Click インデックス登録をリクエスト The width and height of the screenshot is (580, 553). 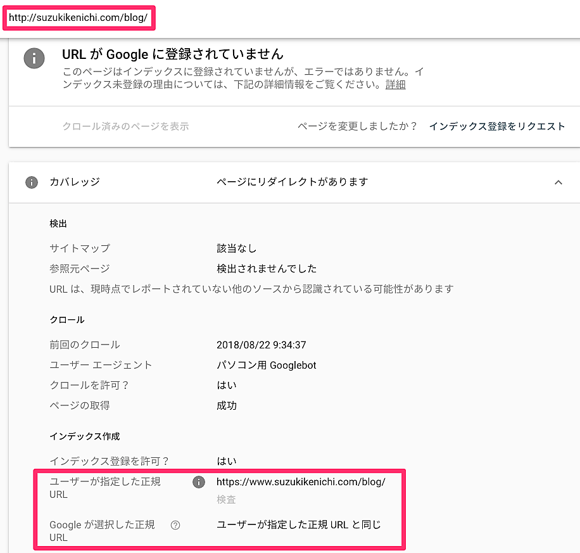point(497,126)
